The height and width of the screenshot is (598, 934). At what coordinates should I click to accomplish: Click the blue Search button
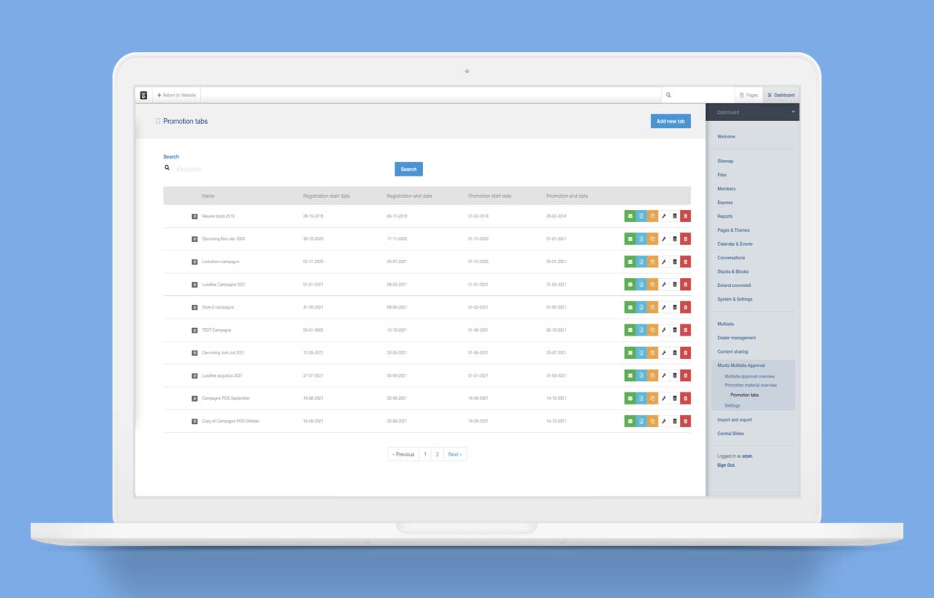409,169
